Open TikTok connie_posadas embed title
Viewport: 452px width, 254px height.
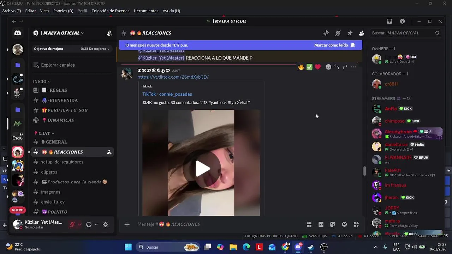167,94
